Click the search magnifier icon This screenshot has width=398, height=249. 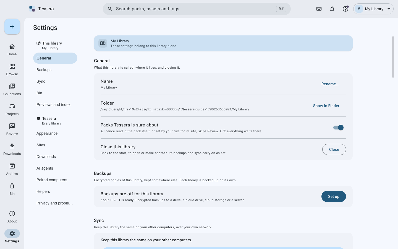pos(110,9)
